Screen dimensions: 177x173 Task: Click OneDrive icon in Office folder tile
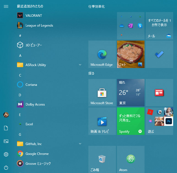122,26
